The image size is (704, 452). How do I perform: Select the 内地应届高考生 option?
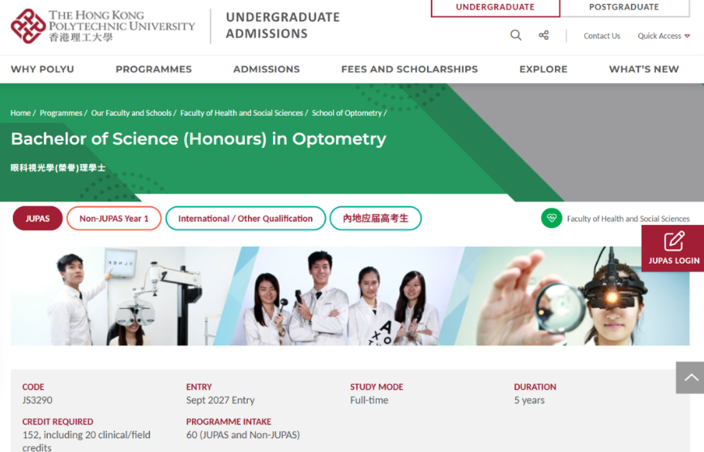pyautogui.click(x=376, y=218)
